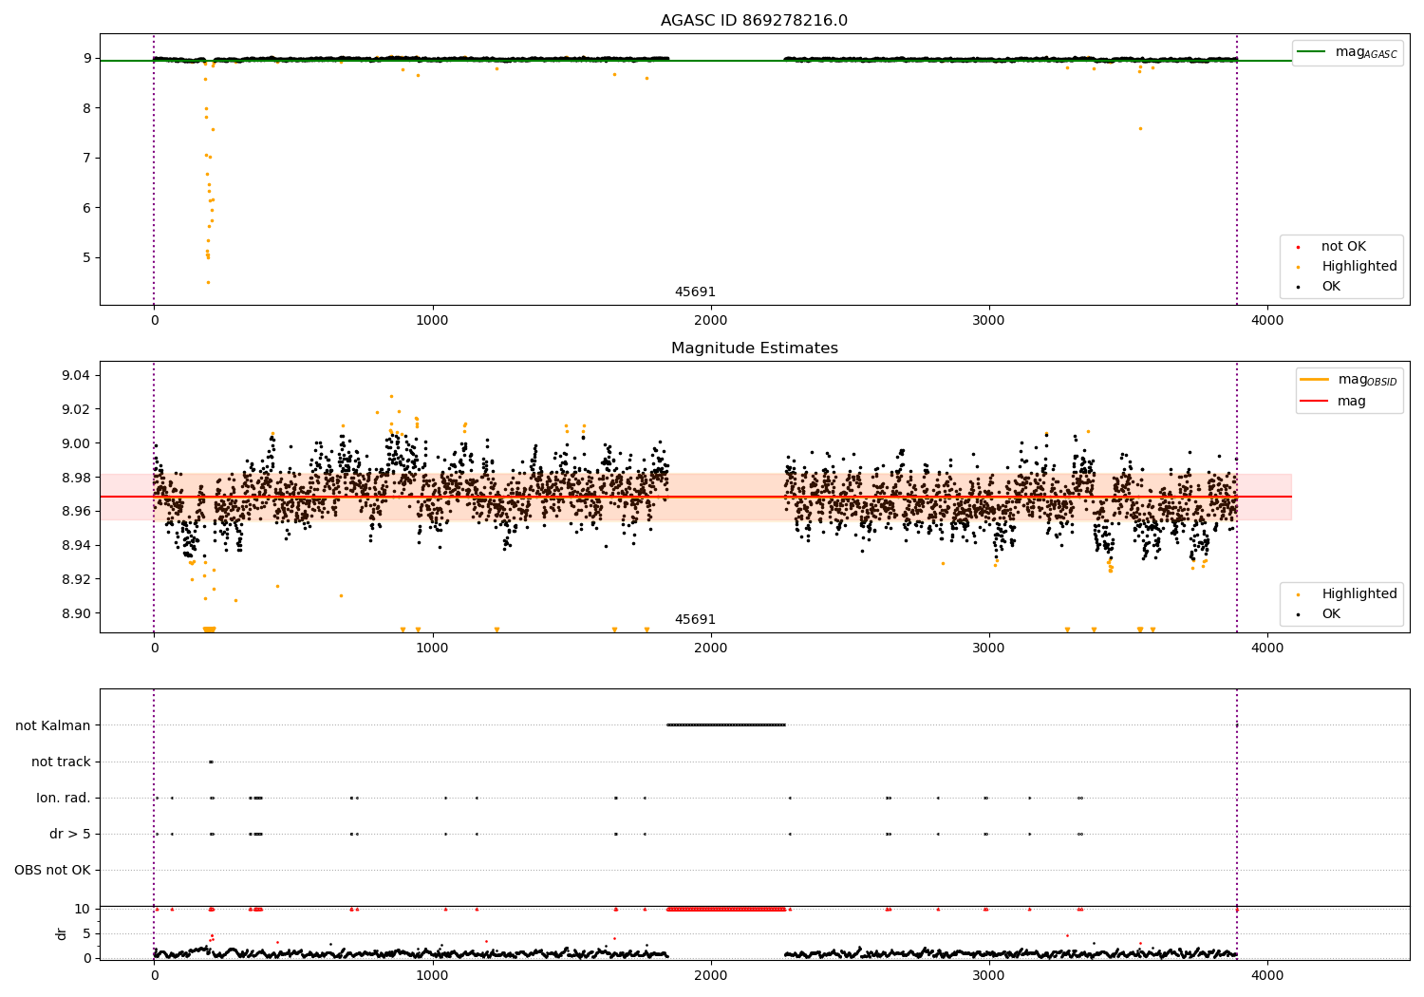Click x-tick 4000 under the bottom plot
The height and width of the screenshot is (997, 1424).
click(1267, 975)
